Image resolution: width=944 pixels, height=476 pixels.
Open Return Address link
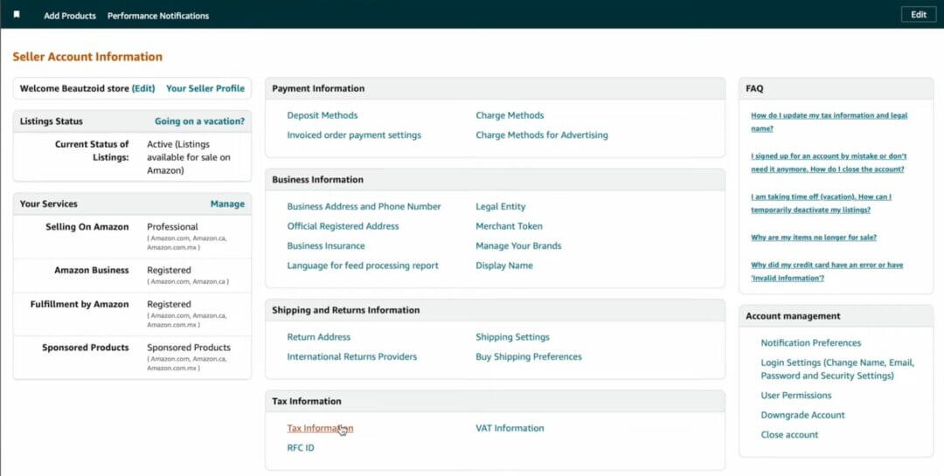[x=318, y=337]
